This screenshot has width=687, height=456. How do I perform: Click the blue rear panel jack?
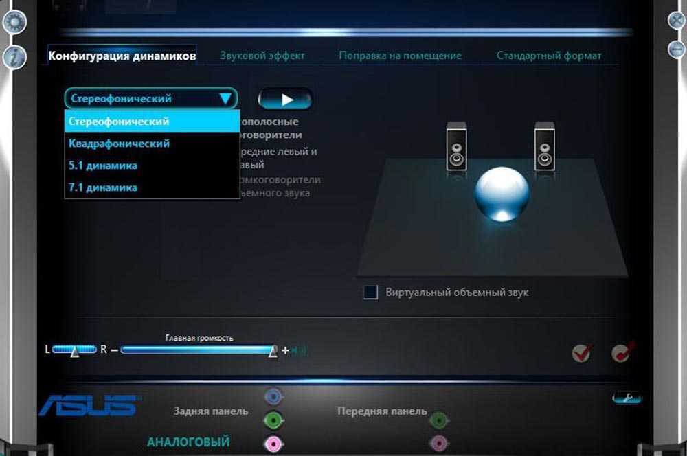pyautogui.click(x=273, y=396)
